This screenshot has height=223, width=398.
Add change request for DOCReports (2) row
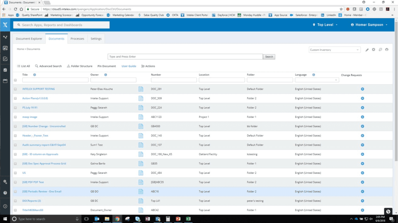click(x=362, y=201)
